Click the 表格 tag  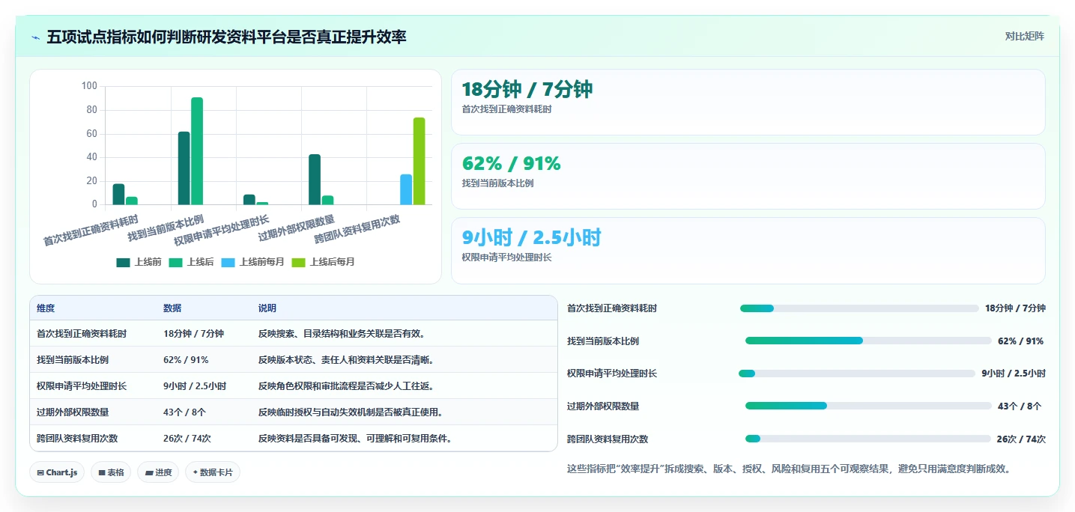[111, 472]
